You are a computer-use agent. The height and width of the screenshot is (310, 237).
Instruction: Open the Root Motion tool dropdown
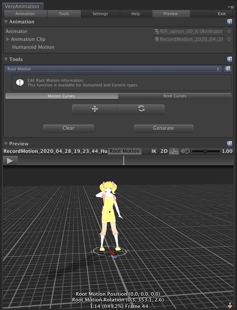click(x=113, y=69)
